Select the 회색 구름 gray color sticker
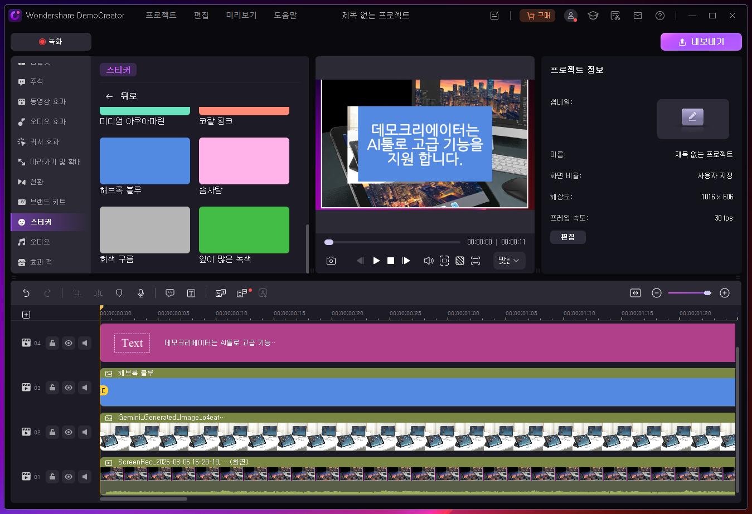Viewport: 752px width, 514px height. (x=145, y=230)
